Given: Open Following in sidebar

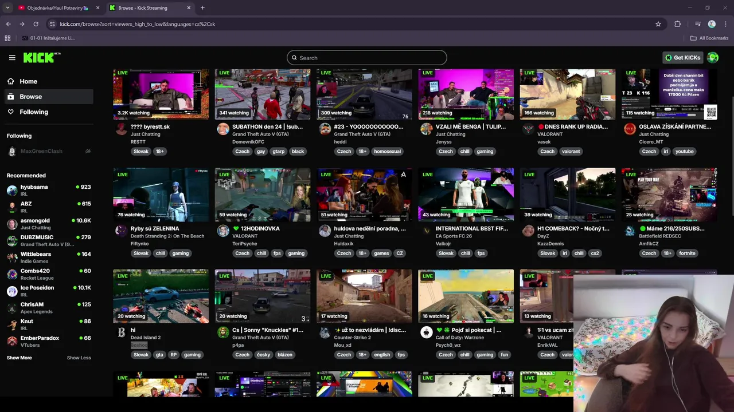Looking at the screenshot, I should [x=49, y=112].
